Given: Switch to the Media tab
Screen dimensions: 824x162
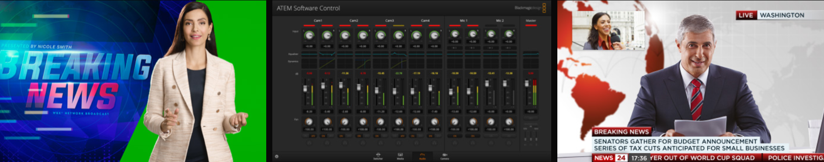Looking at the screenshot, I should point(400,156).
